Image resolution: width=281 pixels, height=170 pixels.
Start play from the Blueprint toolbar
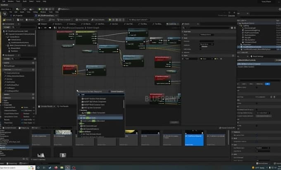110,20
